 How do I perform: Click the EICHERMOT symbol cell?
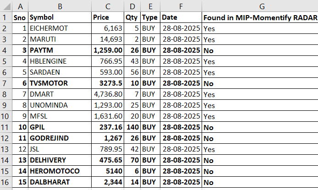60,28
